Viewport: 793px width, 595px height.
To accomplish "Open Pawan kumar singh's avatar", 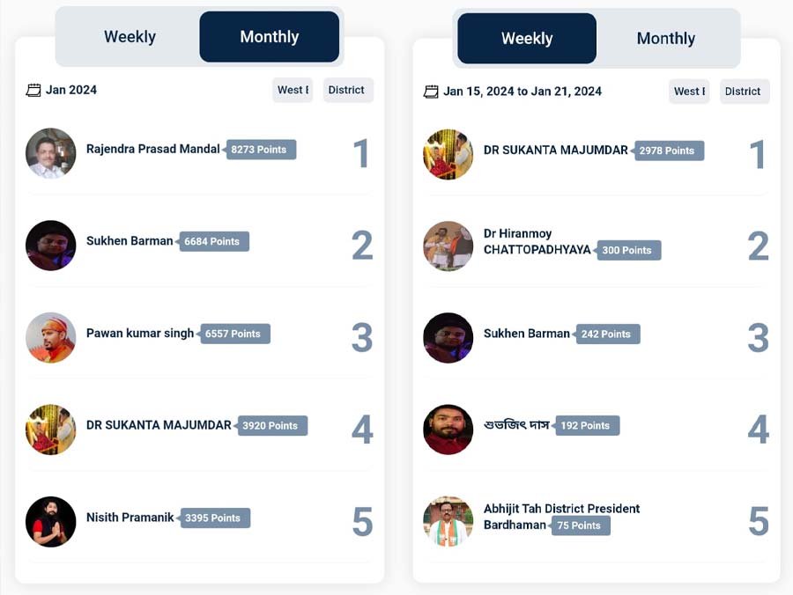I will click(x=51, y=337).
